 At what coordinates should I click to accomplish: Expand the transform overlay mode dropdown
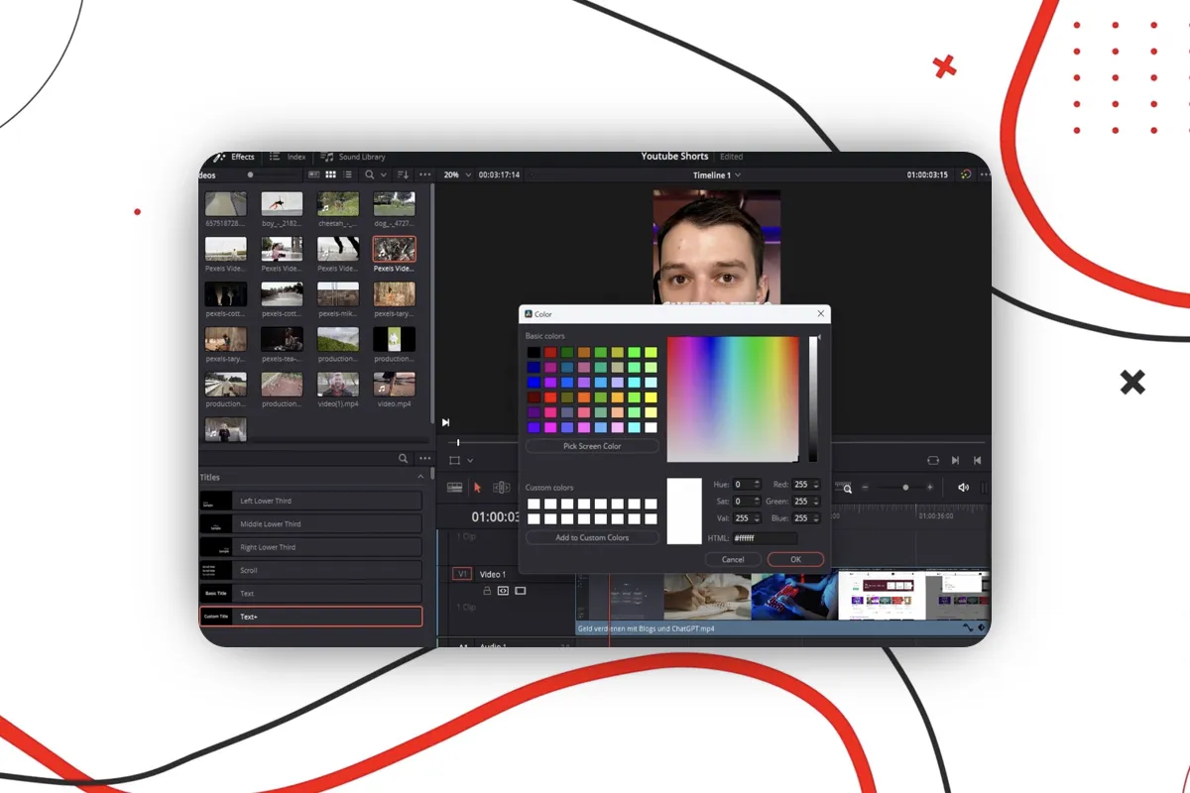point(470,460)
